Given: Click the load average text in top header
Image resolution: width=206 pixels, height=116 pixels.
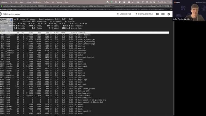Looking at the screenshot, I should 56,19.
